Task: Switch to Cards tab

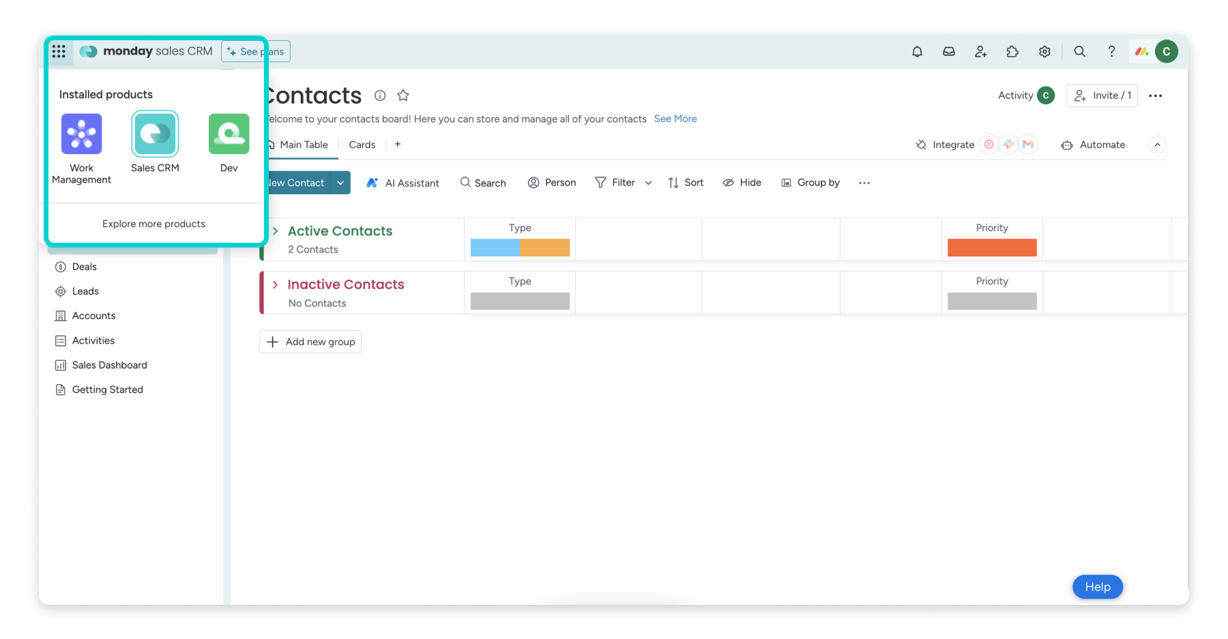Action: pos(362,145)
